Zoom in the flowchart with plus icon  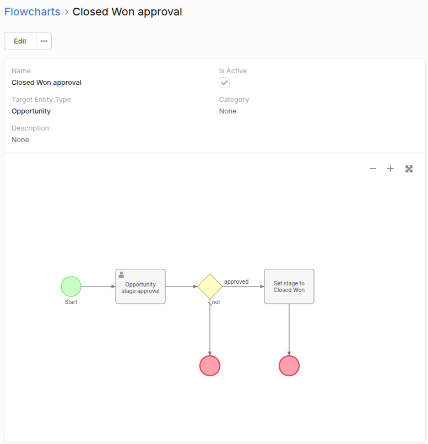pos(391,169)
